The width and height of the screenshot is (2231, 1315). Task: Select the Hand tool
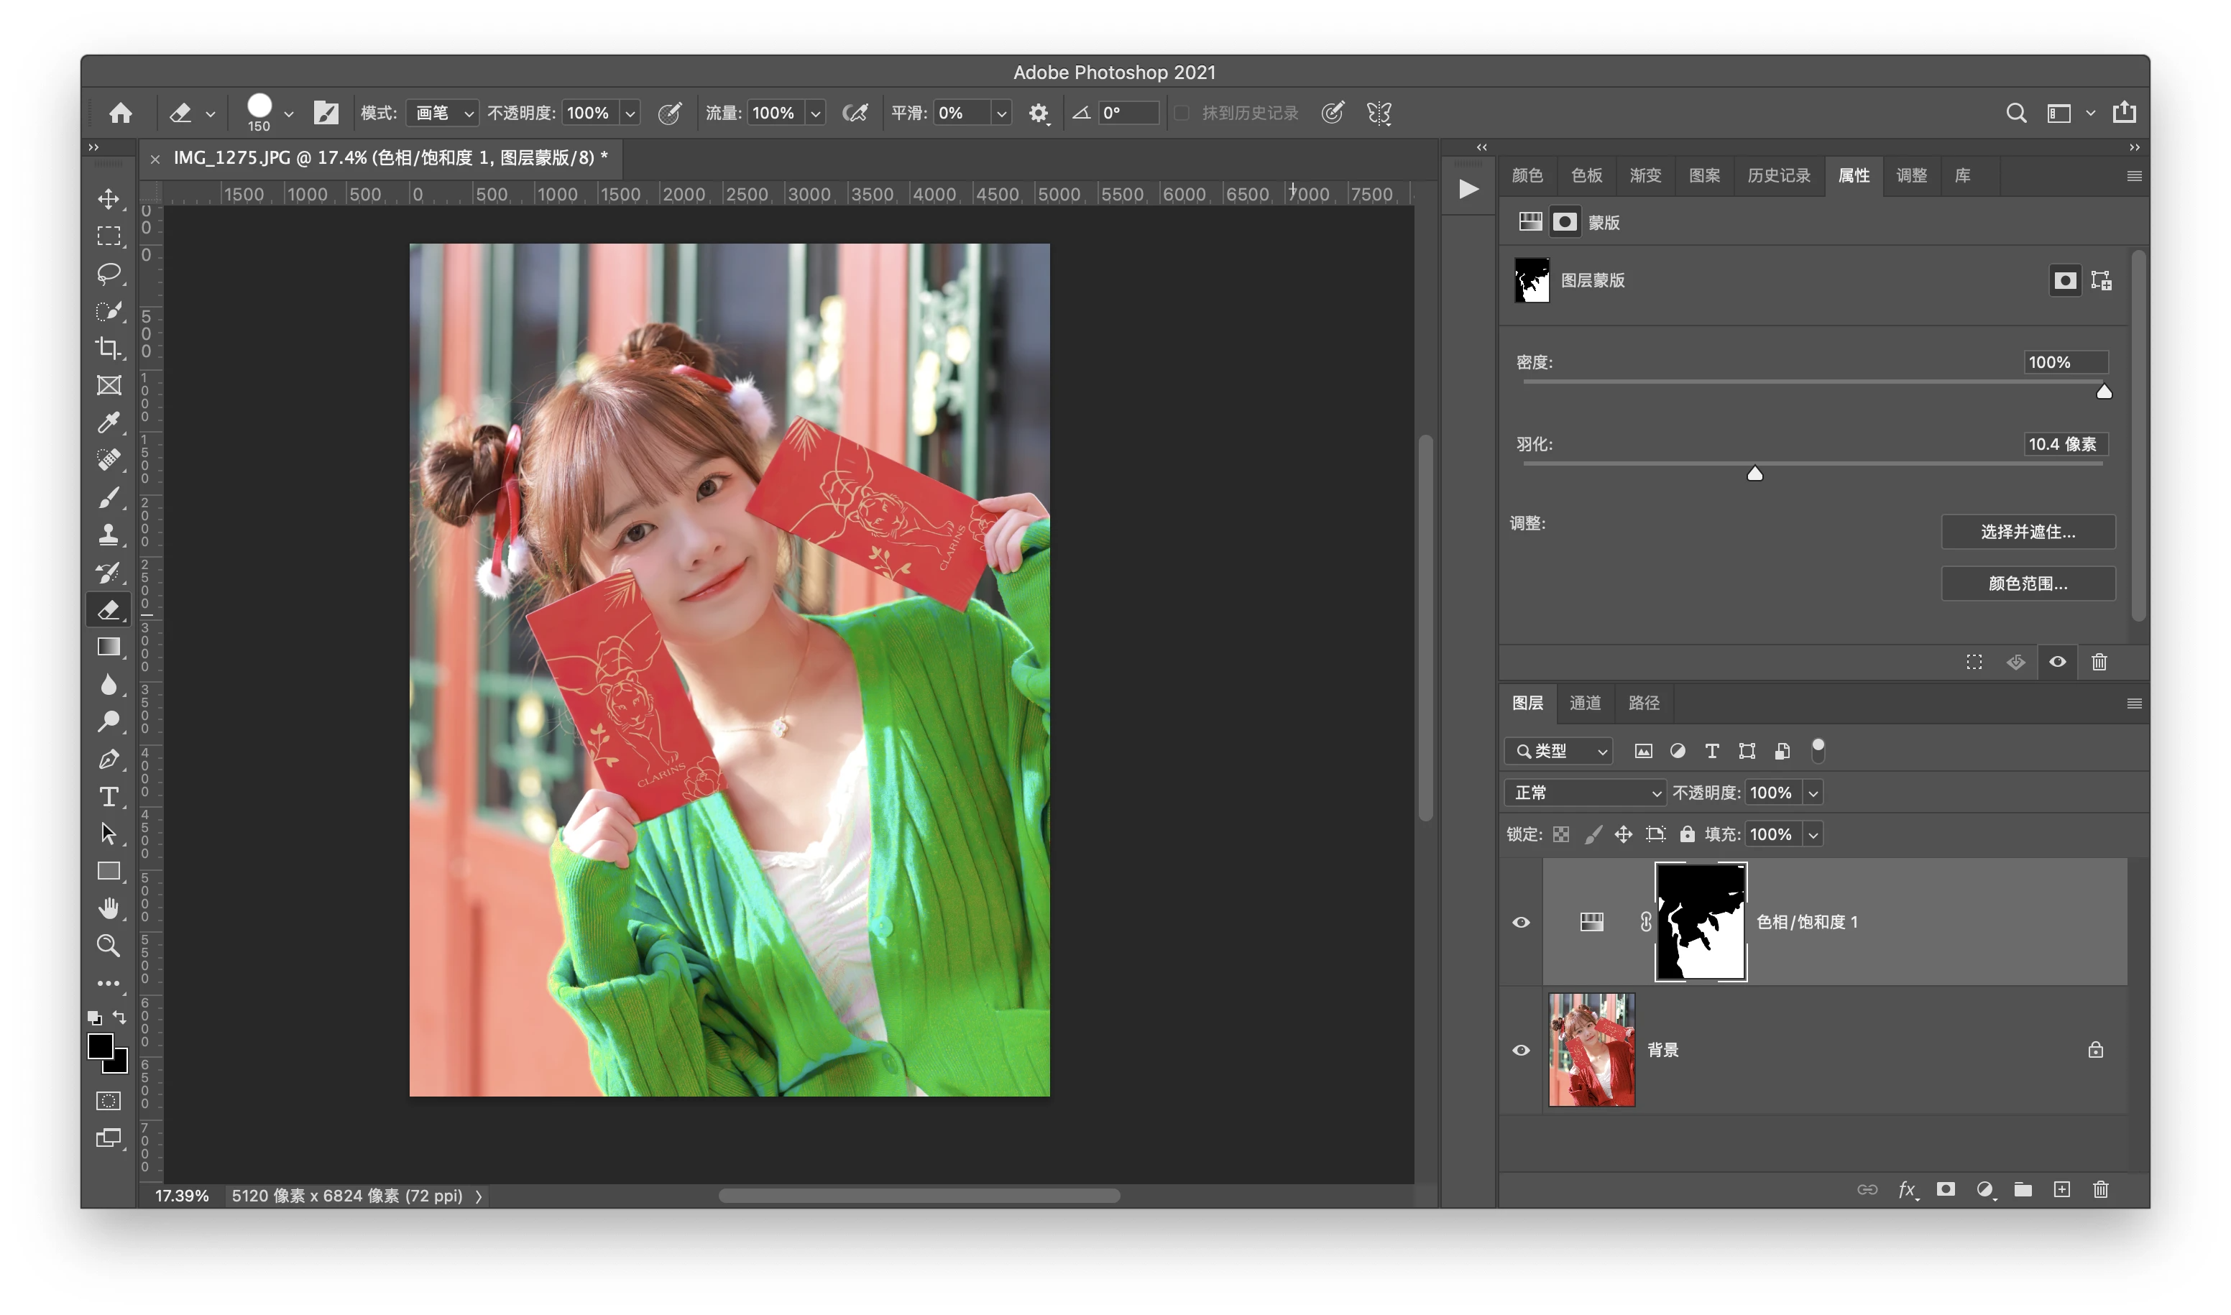pos(109,908)
